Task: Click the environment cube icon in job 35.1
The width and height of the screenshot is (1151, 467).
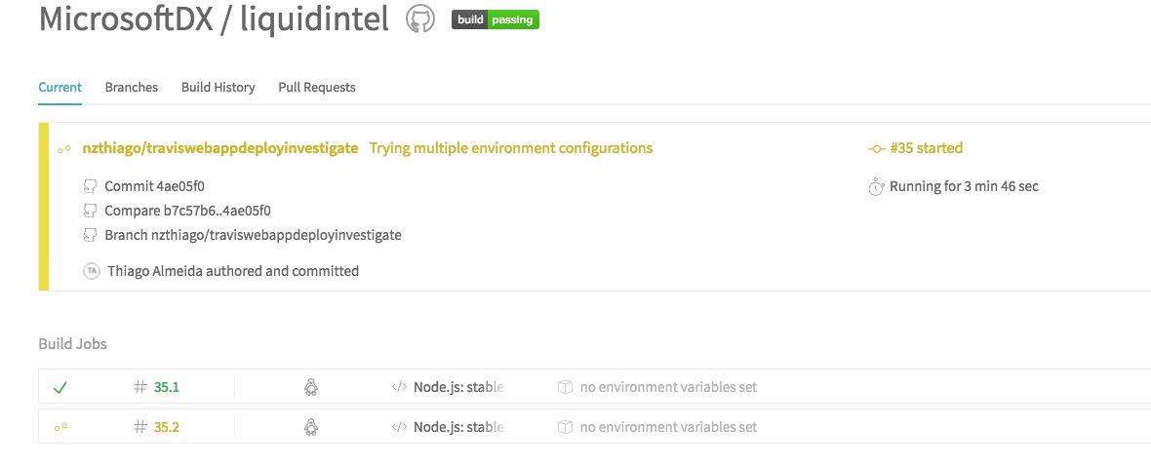Action: [x=565, y=387]
